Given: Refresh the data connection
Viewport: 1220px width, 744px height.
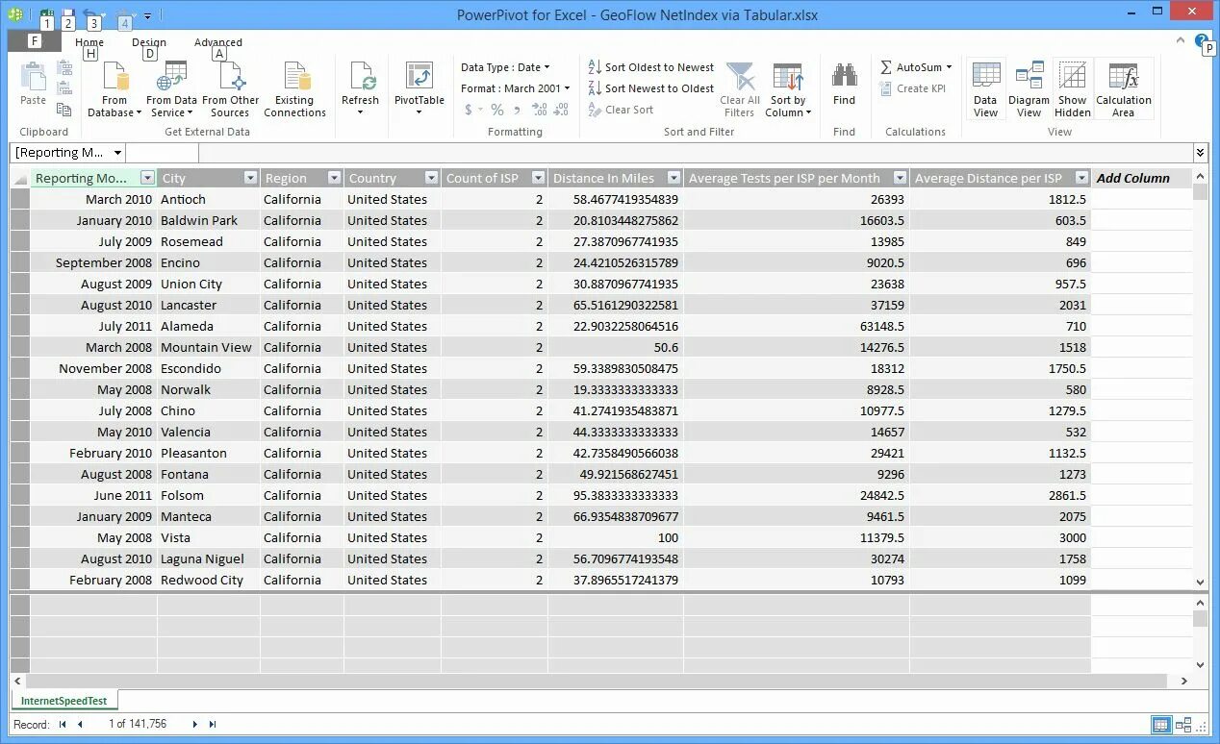Looking at the screenshot, I should click(x=361, y=87).
